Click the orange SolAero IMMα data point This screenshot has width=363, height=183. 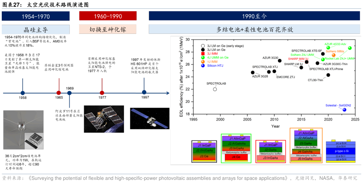333,55
